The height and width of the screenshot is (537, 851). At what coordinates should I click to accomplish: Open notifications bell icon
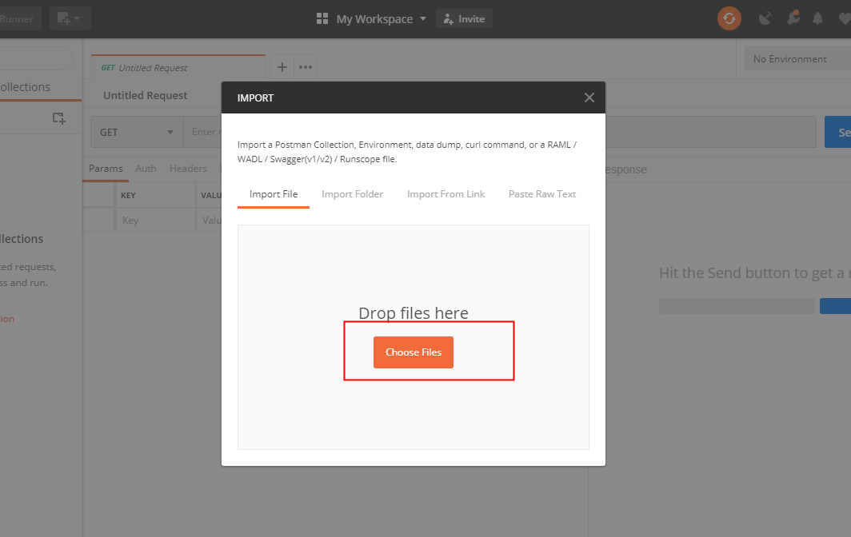(817, 19)
